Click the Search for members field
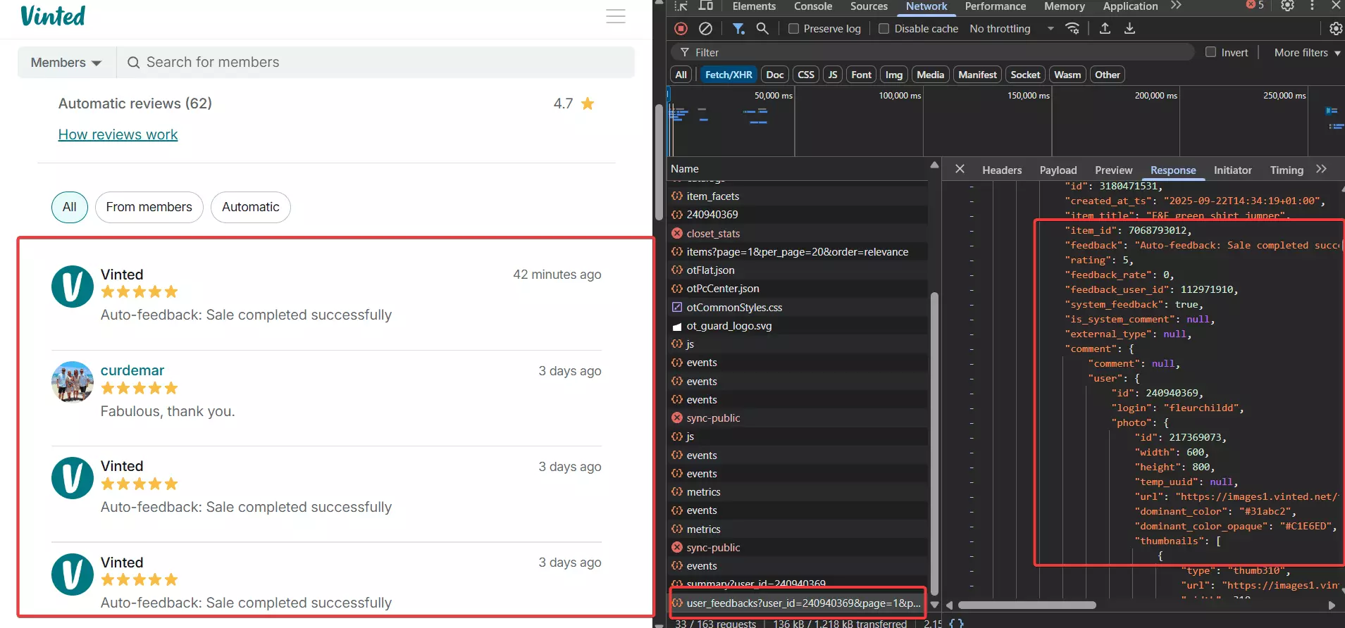 click(376, 62)
